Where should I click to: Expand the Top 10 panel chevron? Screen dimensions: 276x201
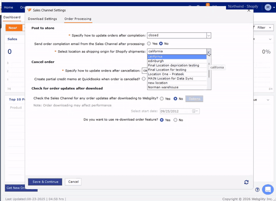[268, 100]
